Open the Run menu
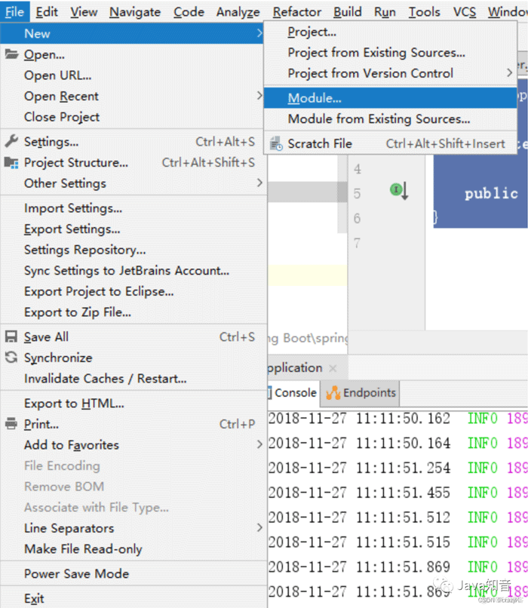 [x=385, y=12]
